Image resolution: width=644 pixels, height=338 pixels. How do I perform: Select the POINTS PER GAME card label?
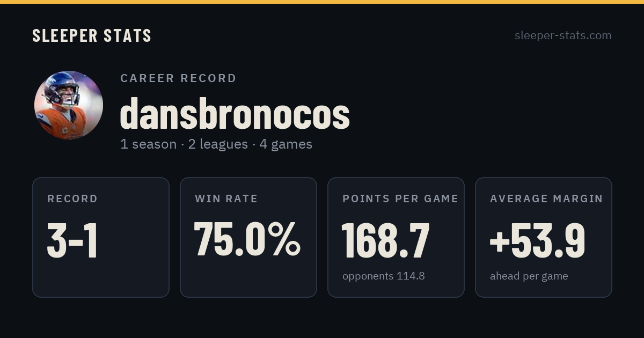tap(400, 199)
